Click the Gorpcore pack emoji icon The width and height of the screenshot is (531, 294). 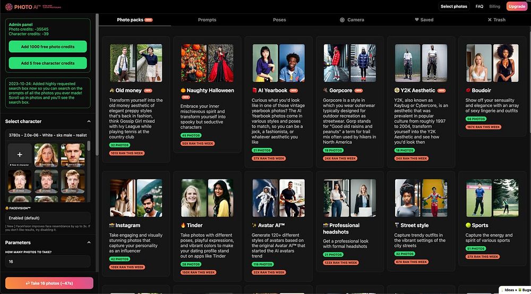pos(326,90)
